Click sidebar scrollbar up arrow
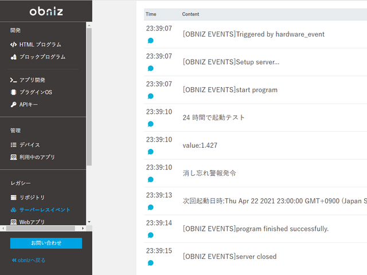 tap(89, 25)
